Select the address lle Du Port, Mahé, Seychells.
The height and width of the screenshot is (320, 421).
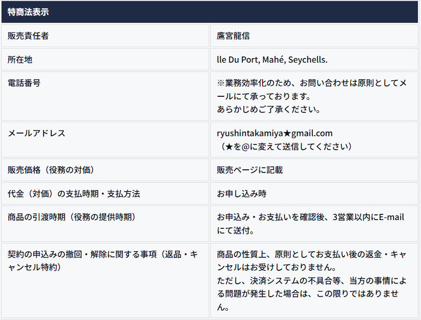pos(272,60)
